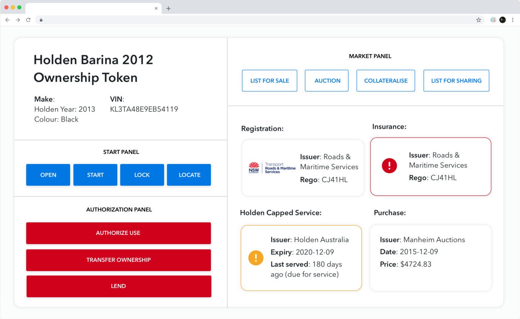
Task: Click the Price $4724.83 line
Action: (405, 264)
